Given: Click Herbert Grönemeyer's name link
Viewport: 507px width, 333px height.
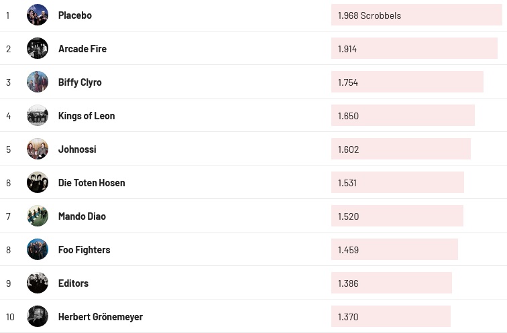Looking at the screenshot, I should click(101, 316).
